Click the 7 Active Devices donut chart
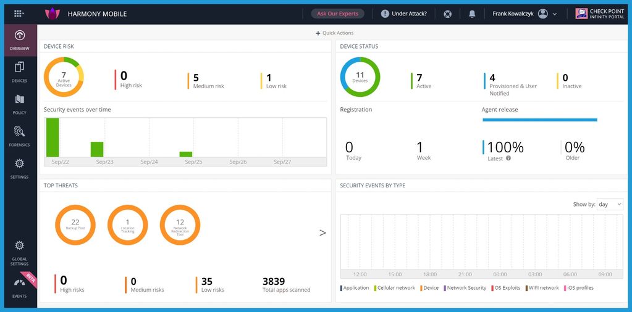The height and width of the screenshot is (312, 632). click(x=64, y=77)
